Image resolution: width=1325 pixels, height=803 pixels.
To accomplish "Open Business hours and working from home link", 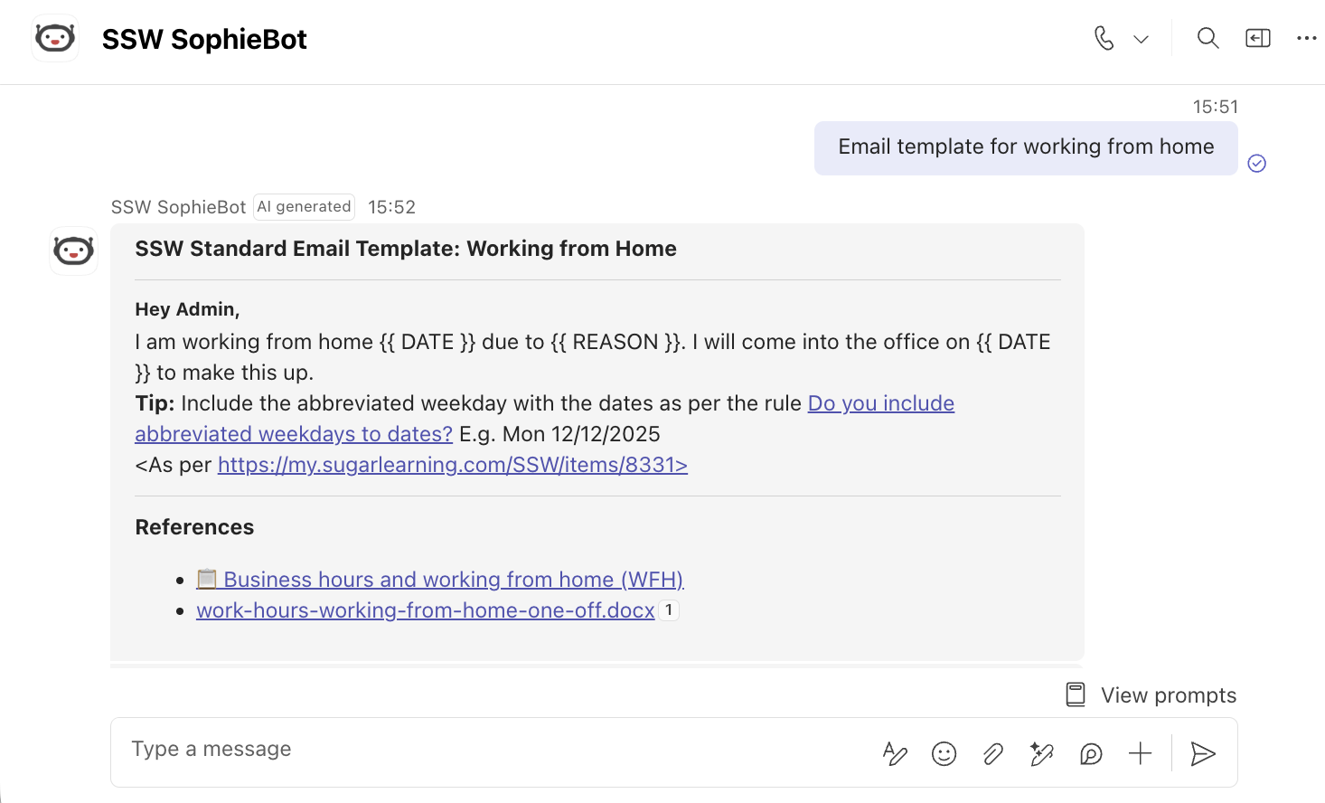I will [x=440, y=580].
